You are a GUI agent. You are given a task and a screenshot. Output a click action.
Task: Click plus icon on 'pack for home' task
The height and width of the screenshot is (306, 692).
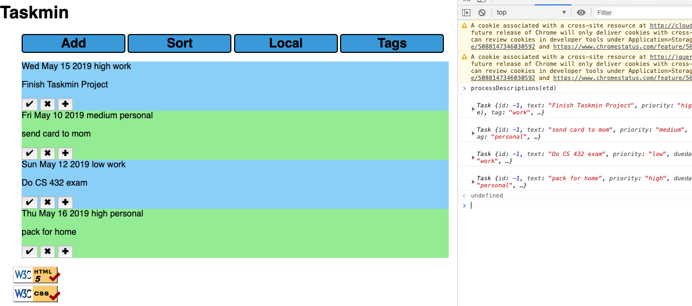[65, 252]
